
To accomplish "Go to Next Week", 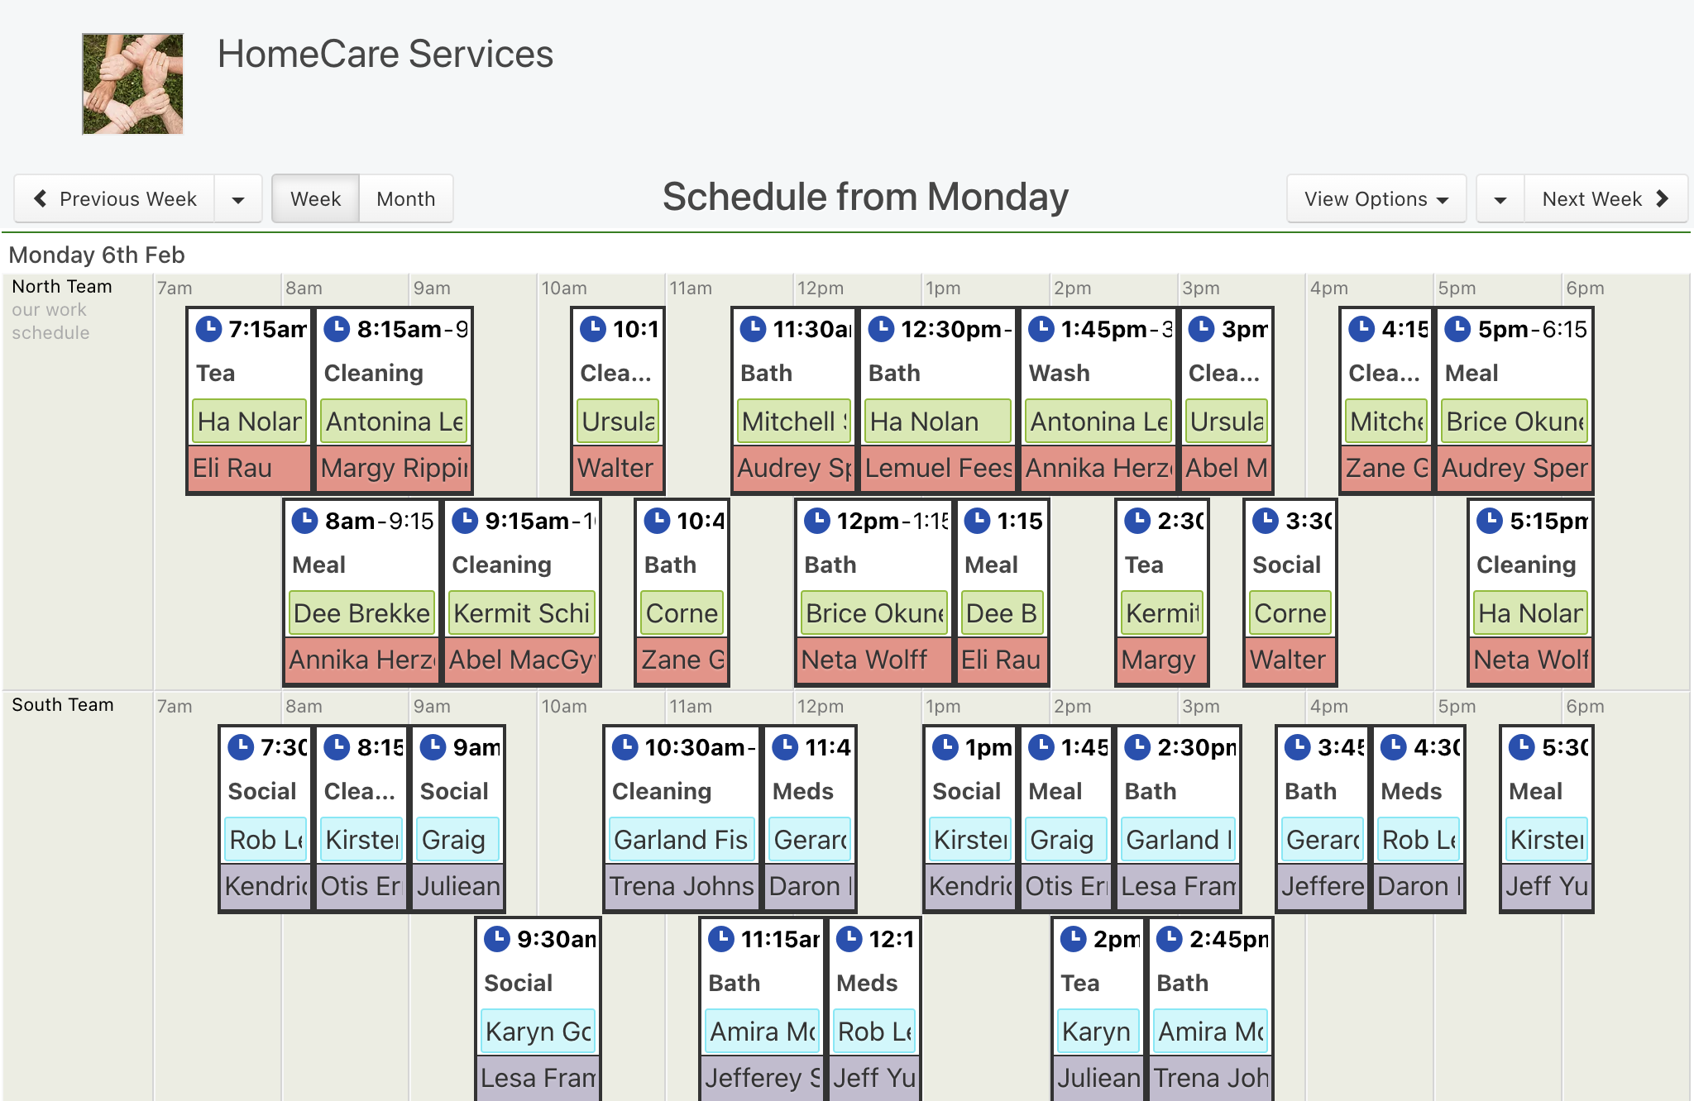I will tap(1605, 198).
